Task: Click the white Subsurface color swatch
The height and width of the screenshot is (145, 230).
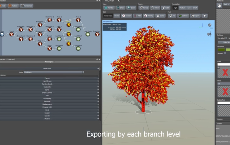Action: coord(224,103)
